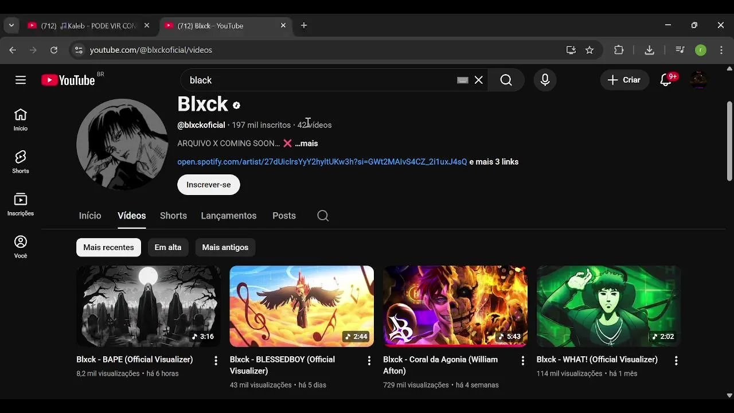
Task: Click the browser address bar URL
Action: coord(151,50)
